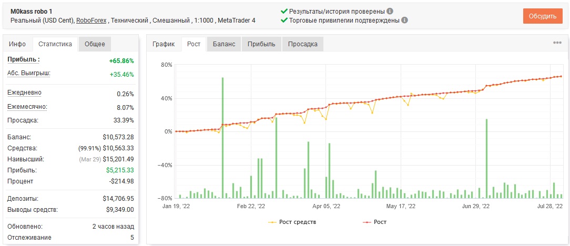Image resolution: width=570 pixels, height=246 pixels.
Task: Click the +35.46% absolute gain value
Action: click(122, 75)
